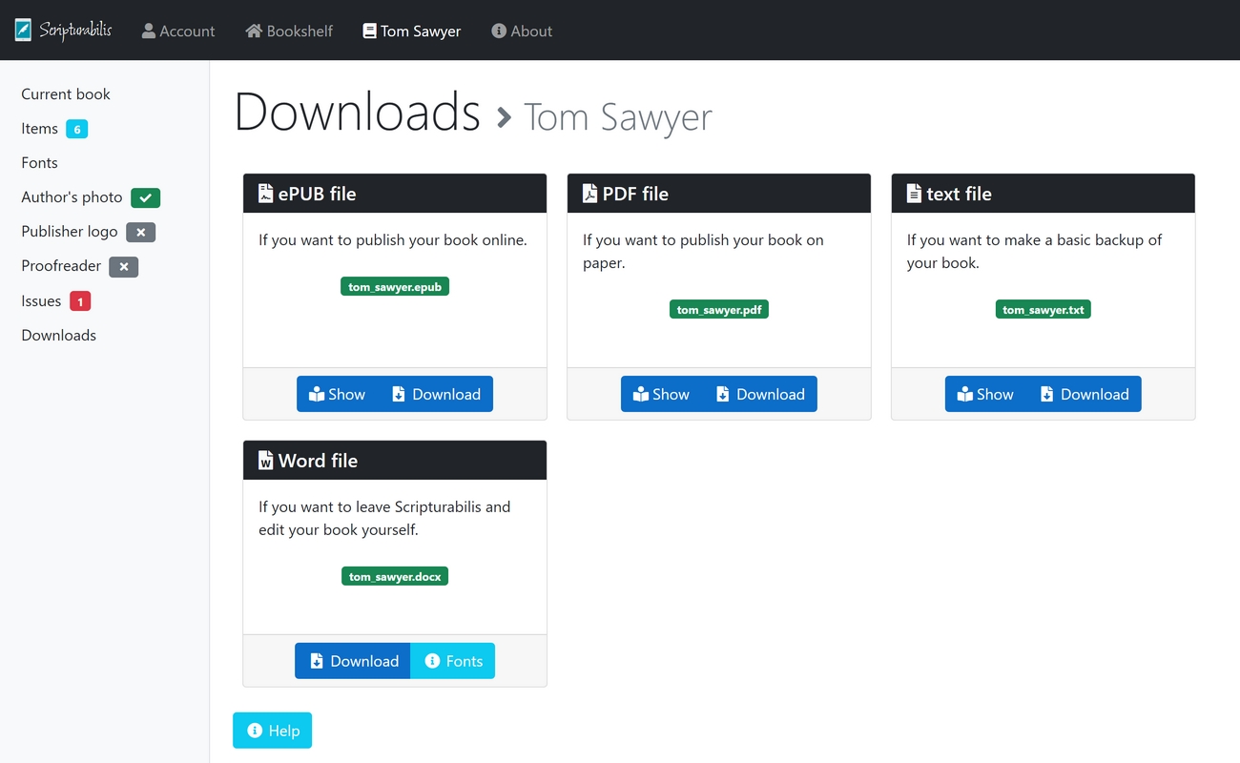
Task: Download the PDF file
Action: point(760,394)
